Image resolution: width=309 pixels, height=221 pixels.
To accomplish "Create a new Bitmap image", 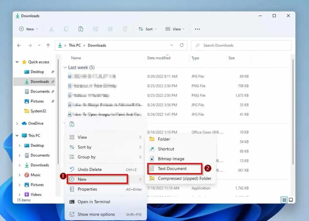I will pyautogui.click(x=180, y=159).
